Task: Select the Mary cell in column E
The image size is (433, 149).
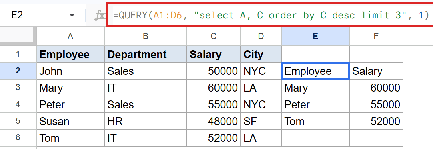Action: [315, 88]
